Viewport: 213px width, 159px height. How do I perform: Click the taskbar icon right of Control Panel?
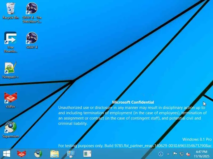click(x=87, y=154)
